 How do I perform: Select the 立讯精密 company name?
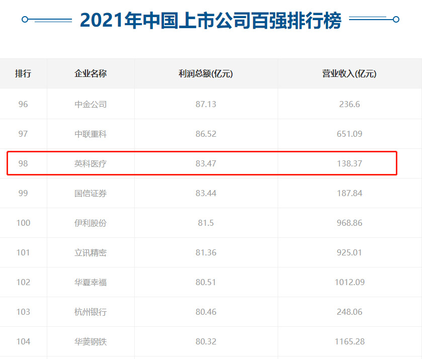coord(91,252)
